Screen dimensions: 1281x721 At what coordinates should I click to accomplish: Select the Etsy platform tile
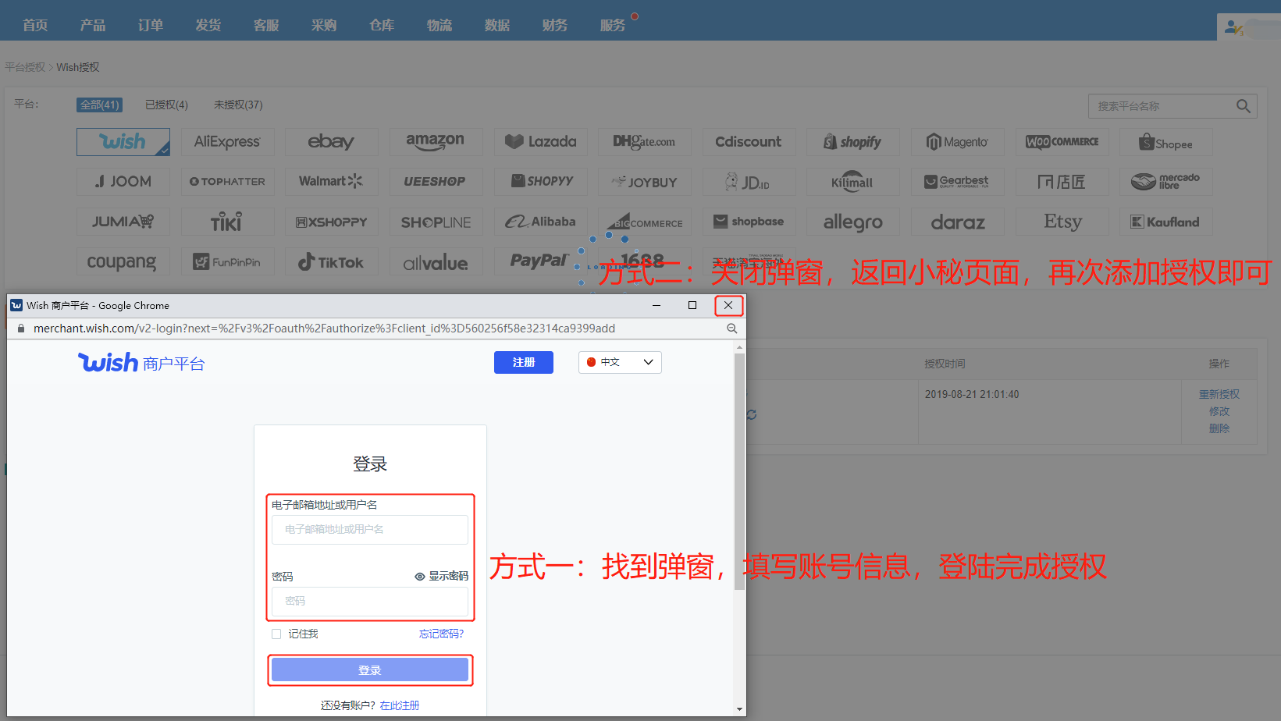1062,222
